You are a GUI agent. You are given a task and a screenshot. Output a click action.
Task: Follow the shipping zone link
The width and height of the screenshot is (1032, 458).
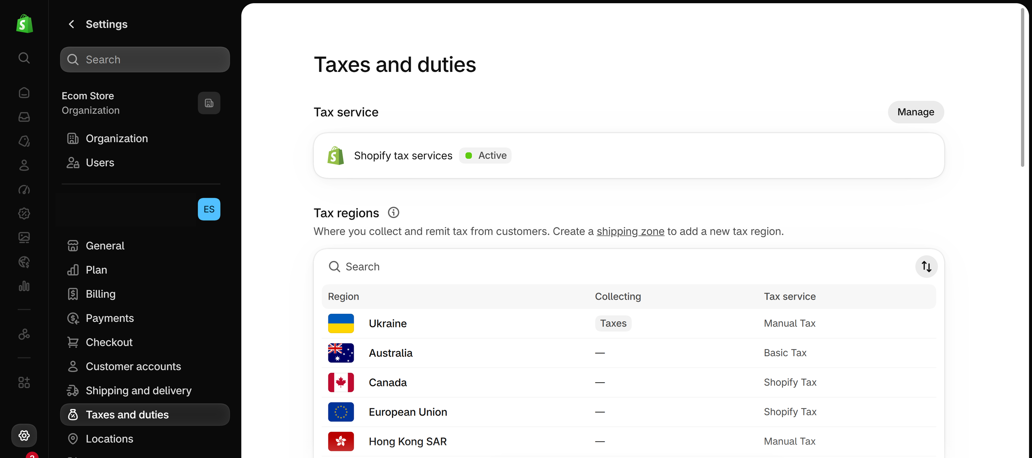point(630,231)
